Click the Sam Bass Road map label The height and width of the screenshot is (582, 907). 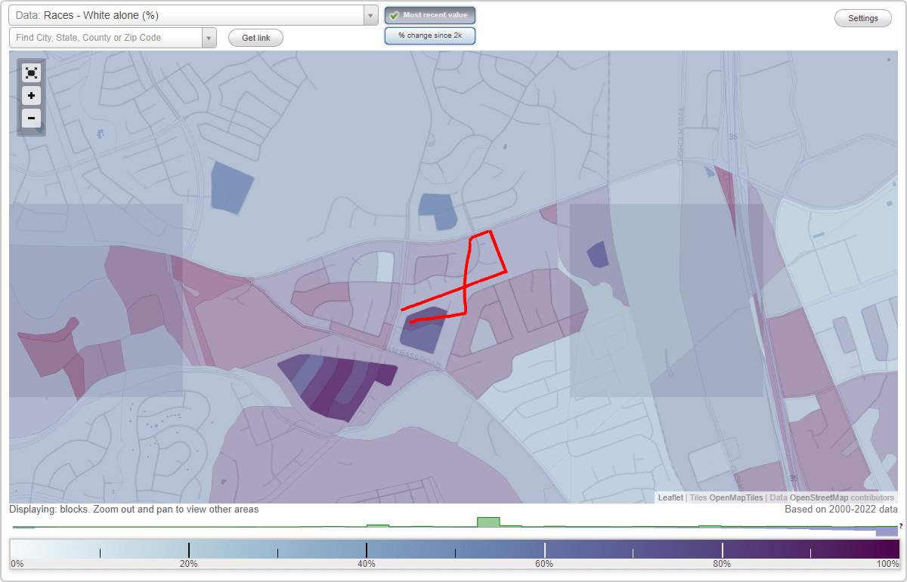[411, 357]
